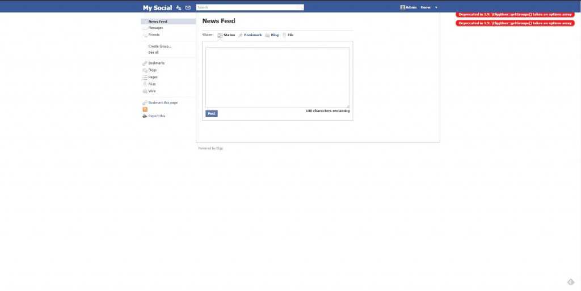This screenshot has width=581, height=291.
Task: Click the Bookmarks link icon in sidebar
Action: [x=145, y=63]
